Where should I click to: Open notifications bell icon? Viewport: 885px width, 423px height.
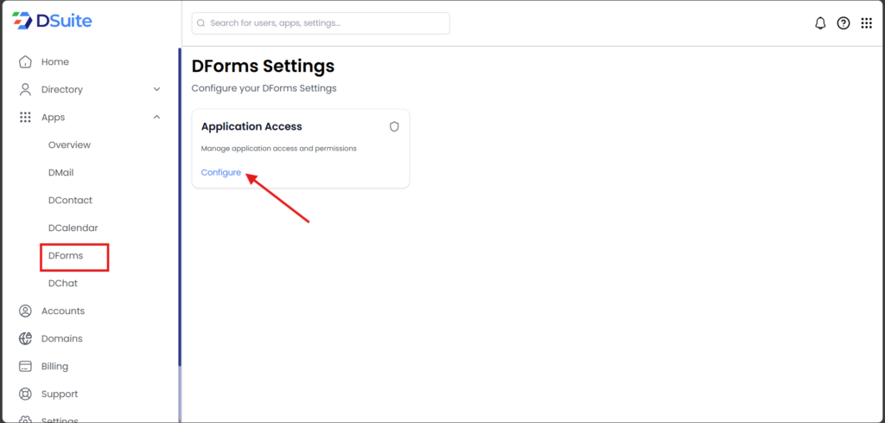[820, 23]
